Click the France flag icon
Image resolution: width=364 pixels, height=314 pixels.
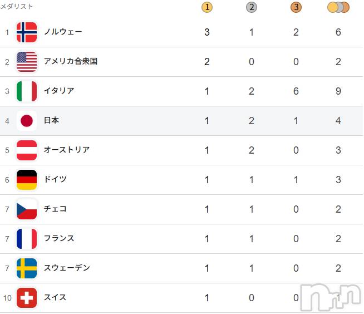click(x=27, y=239)
